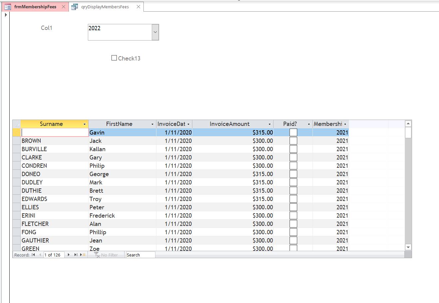Tick the Paid checkbox for CONDREN
The image size is (439, 303).
pos(293,166)
